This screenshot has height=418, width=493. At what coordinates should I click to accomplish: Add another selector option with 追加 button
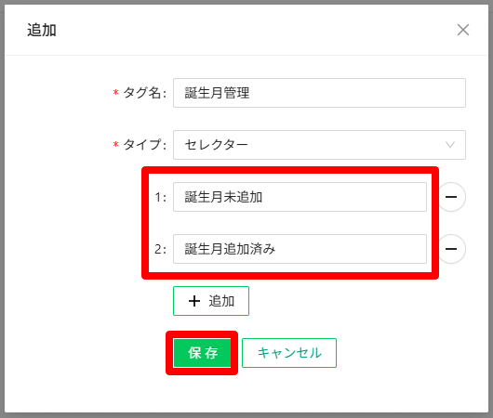tap(211, 301)
